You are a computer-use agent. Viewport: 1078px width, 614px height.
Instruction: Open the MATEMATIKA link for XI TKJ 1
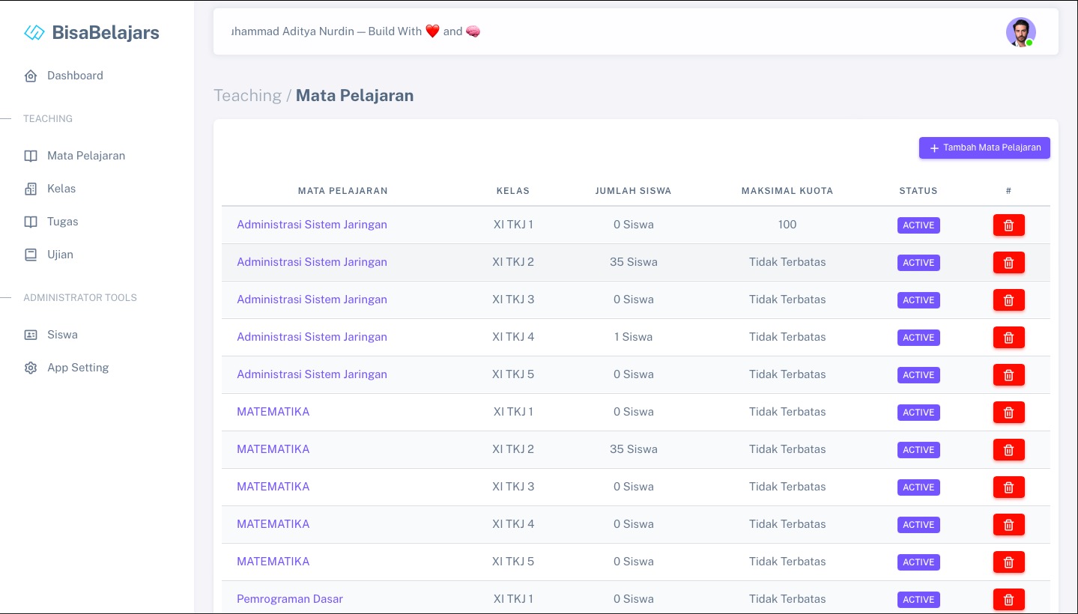pos(273,412)
